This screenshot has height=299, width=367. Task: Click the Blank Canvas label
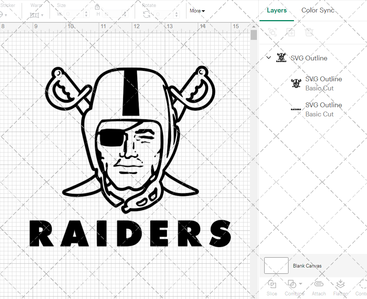pos(307,266)
